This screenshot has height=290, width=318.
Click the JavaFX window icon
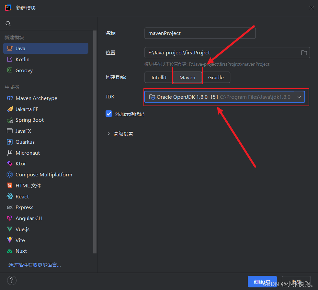pos(10,131)
